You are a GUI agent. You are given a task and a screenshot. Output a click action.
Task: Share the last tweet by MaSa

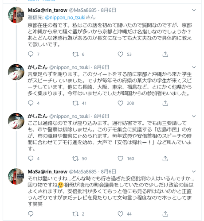click(x=165, y=214)
